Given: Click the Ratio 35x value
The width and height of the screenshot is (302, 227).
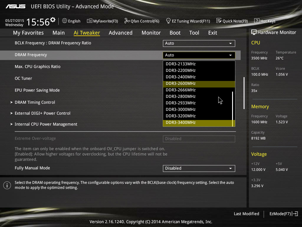Looking at the screenshot, I should pos(254,91).
